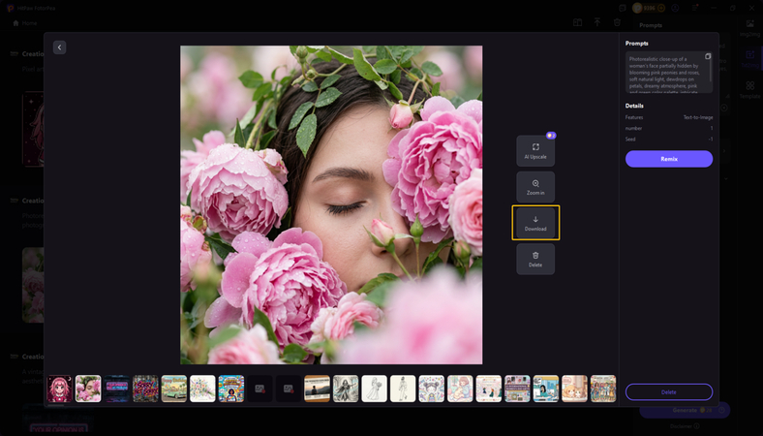Select the second pink flowers thumbnail
This screenshot has width=763, height=436.
tap(88, 389)
